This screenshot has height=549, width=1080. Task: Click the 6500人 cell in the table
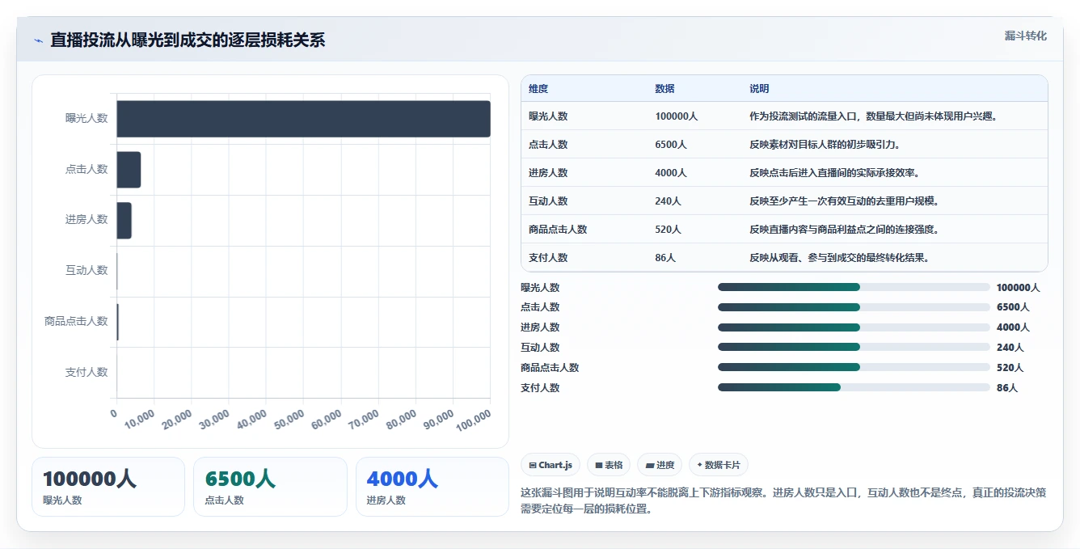coord(671,145)
